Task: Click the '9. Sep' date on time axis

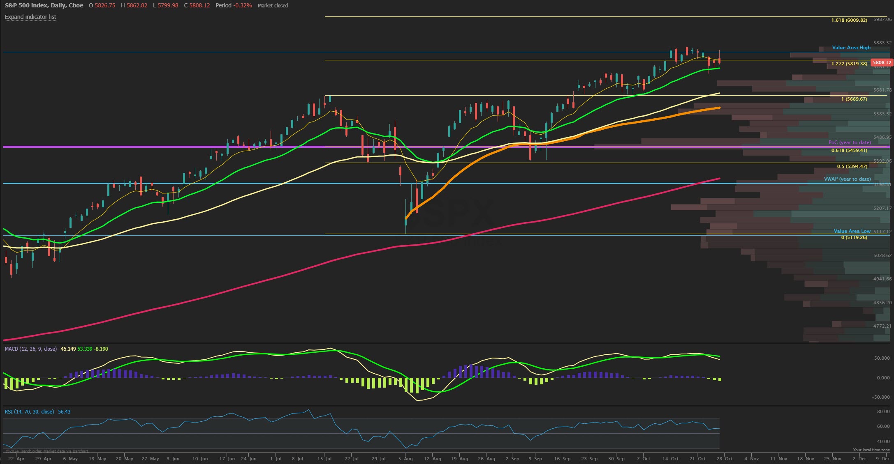Action: click(535, 459)
